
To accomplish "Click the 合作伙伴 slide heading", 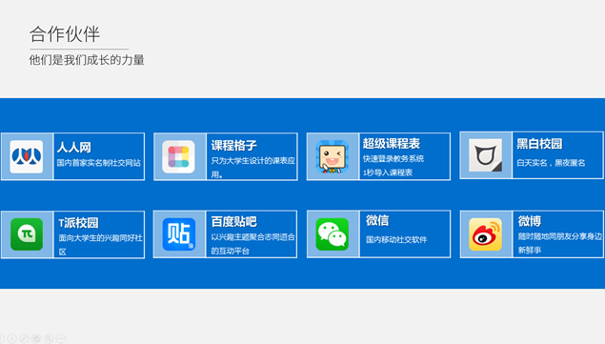I will [x=65, y=34].
